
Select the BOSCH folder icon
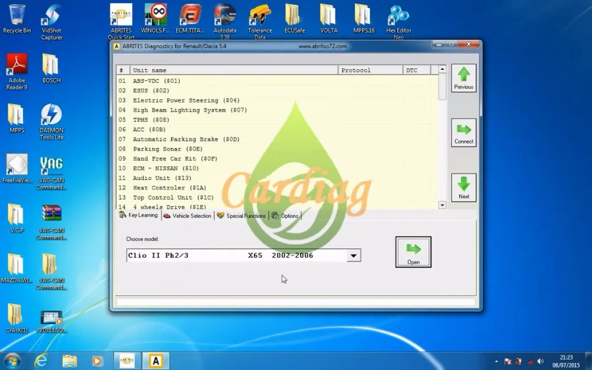pos(52,69)
